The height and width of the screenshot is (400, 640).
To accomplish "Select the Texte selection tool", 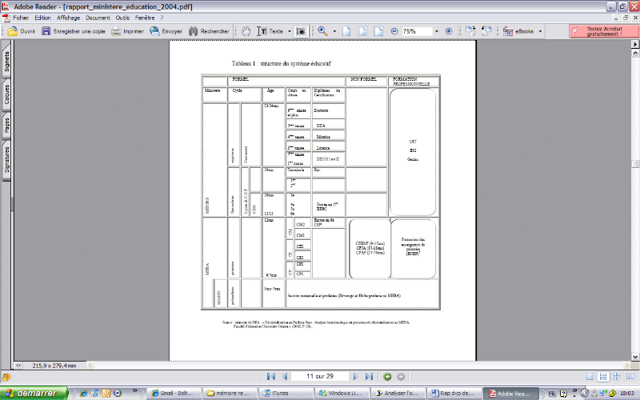I will (270, 31).
